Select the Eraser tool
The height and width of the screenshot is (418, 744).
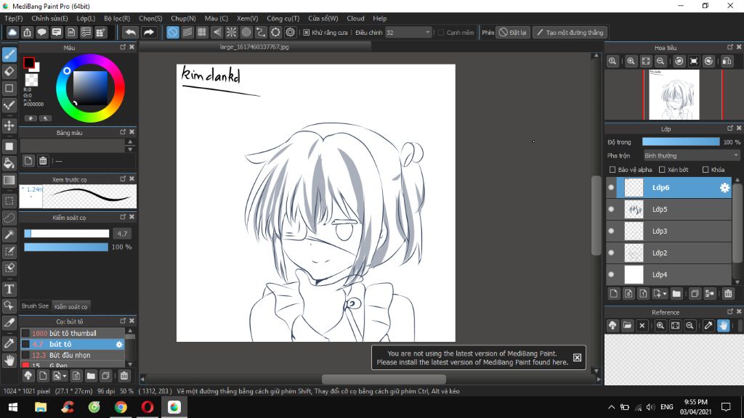(9, 71)
